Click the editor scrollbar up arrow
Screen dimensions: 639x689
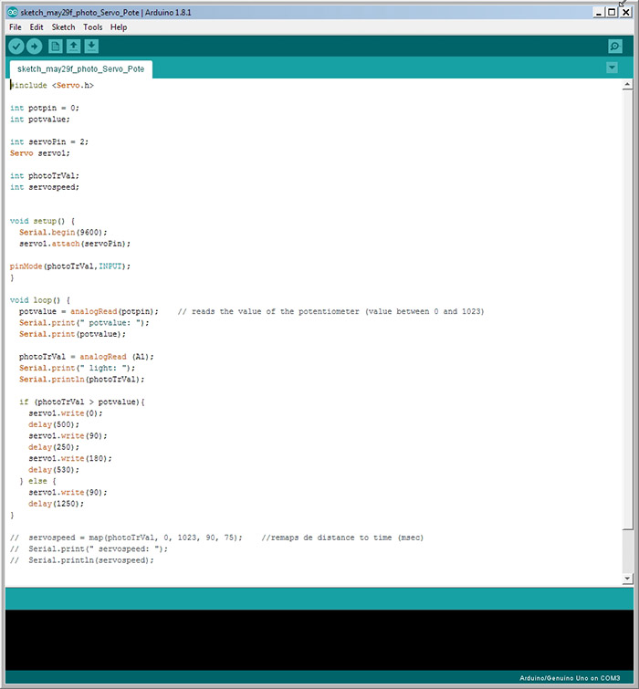pos(627,85)
